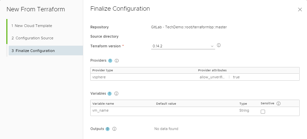Open the Terraform version dropdown
The height and width of the screenshot is (139, 307).
click(183, 46)
